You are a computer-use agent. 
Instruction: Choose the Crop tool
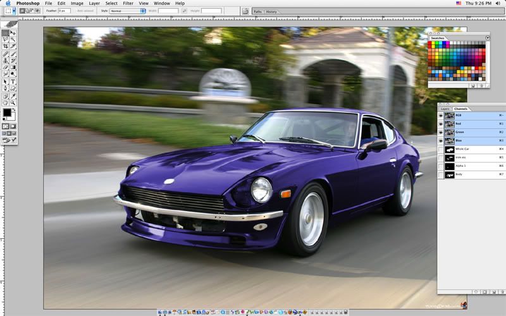click(x=6, y=46)
